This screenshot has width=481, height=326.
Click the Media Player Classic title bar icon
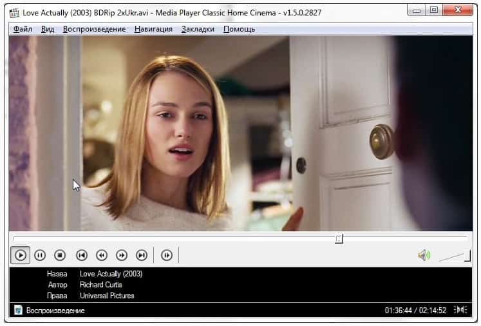[14, 13]
